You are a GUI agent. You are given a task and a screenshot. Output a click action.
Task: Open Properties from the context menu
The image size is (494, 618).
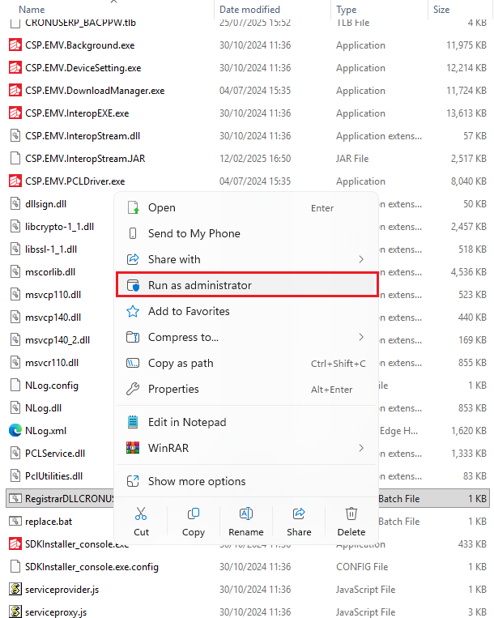coord(173,390)
